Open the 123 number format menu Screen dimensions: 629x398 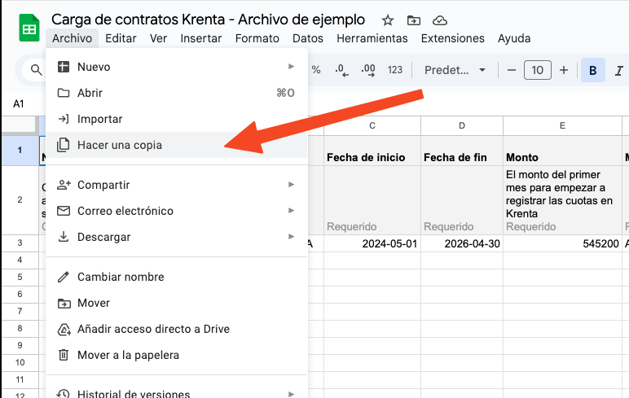click(x=394, y=70)
